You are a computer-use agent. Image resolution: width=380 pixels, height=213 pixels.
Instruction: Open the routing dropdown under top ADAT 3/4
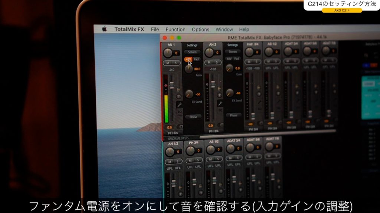(x=292, y=128)
